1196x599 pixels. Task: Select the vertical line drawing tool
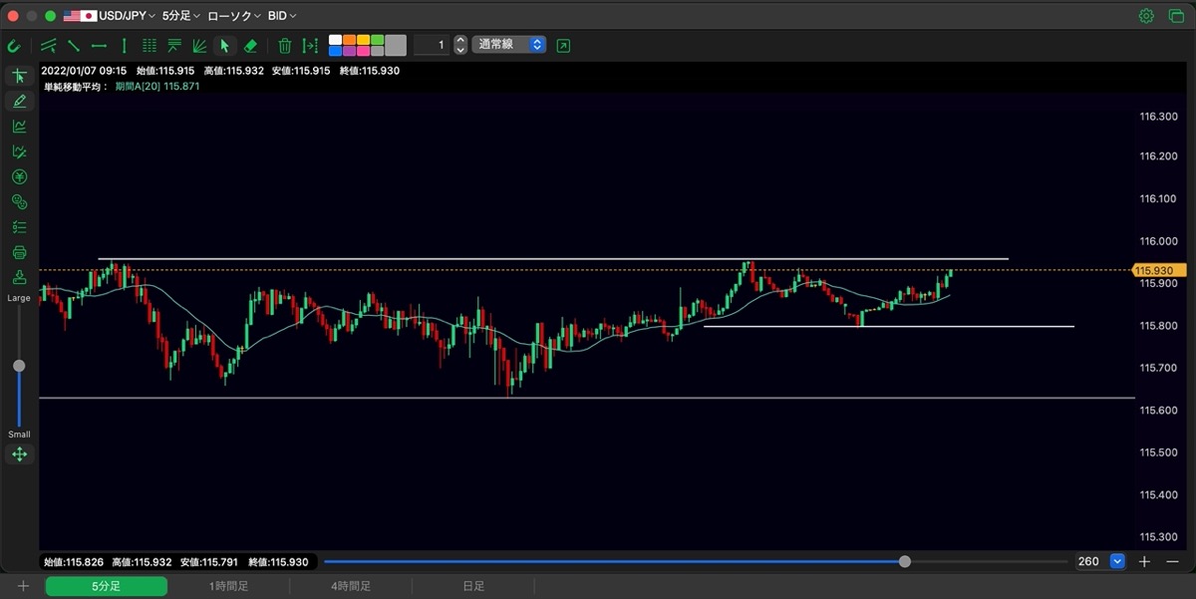[x=124, y=45]
